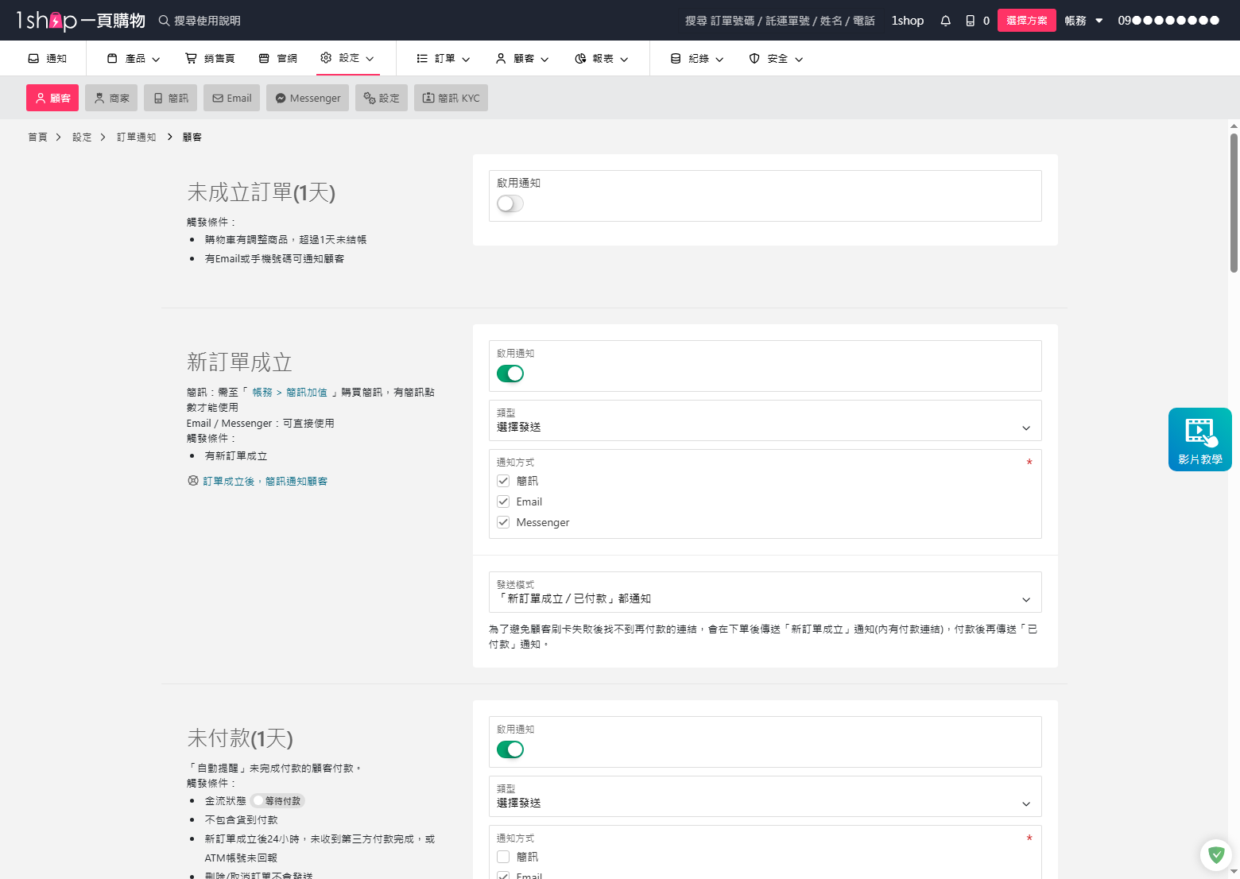Select the 簡訊 KYC toolbar icon
The width and height of the screenshot is (1240, 879).
[x=451, y=97]
